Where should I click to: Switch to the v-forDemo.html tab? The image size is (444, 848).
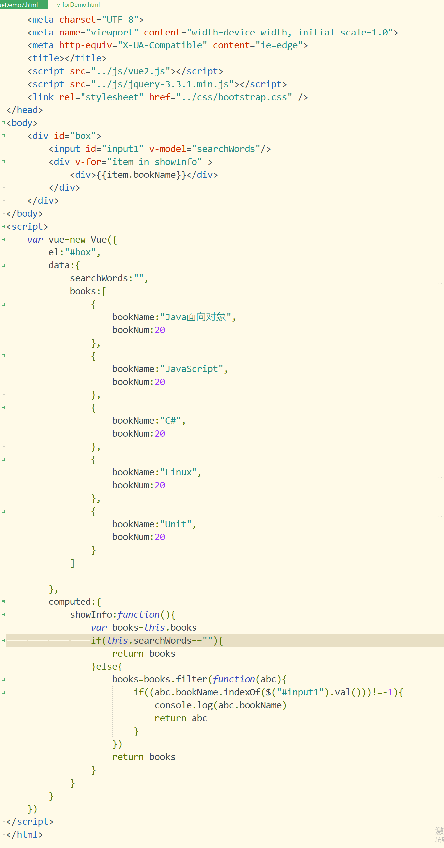tap(78, 5)
